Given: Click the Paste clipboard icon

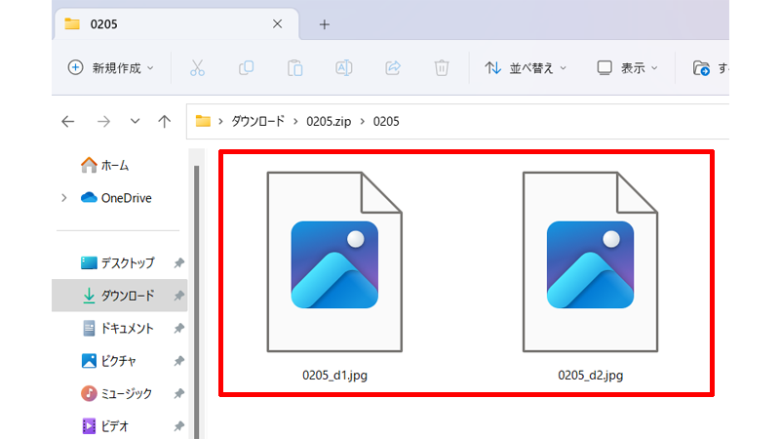Looking at the screenshot, I should tap(295, 67).
